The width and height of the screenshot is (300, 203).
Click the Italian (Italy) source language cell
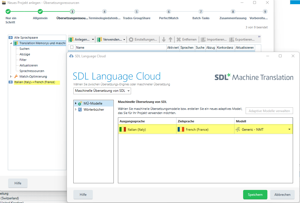point(147,129)
